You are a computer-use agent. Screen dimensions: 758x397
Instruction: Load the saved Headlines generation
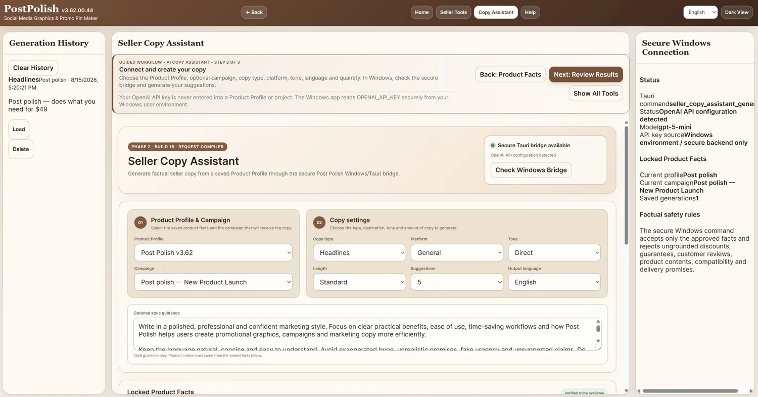tap(19, 129)
